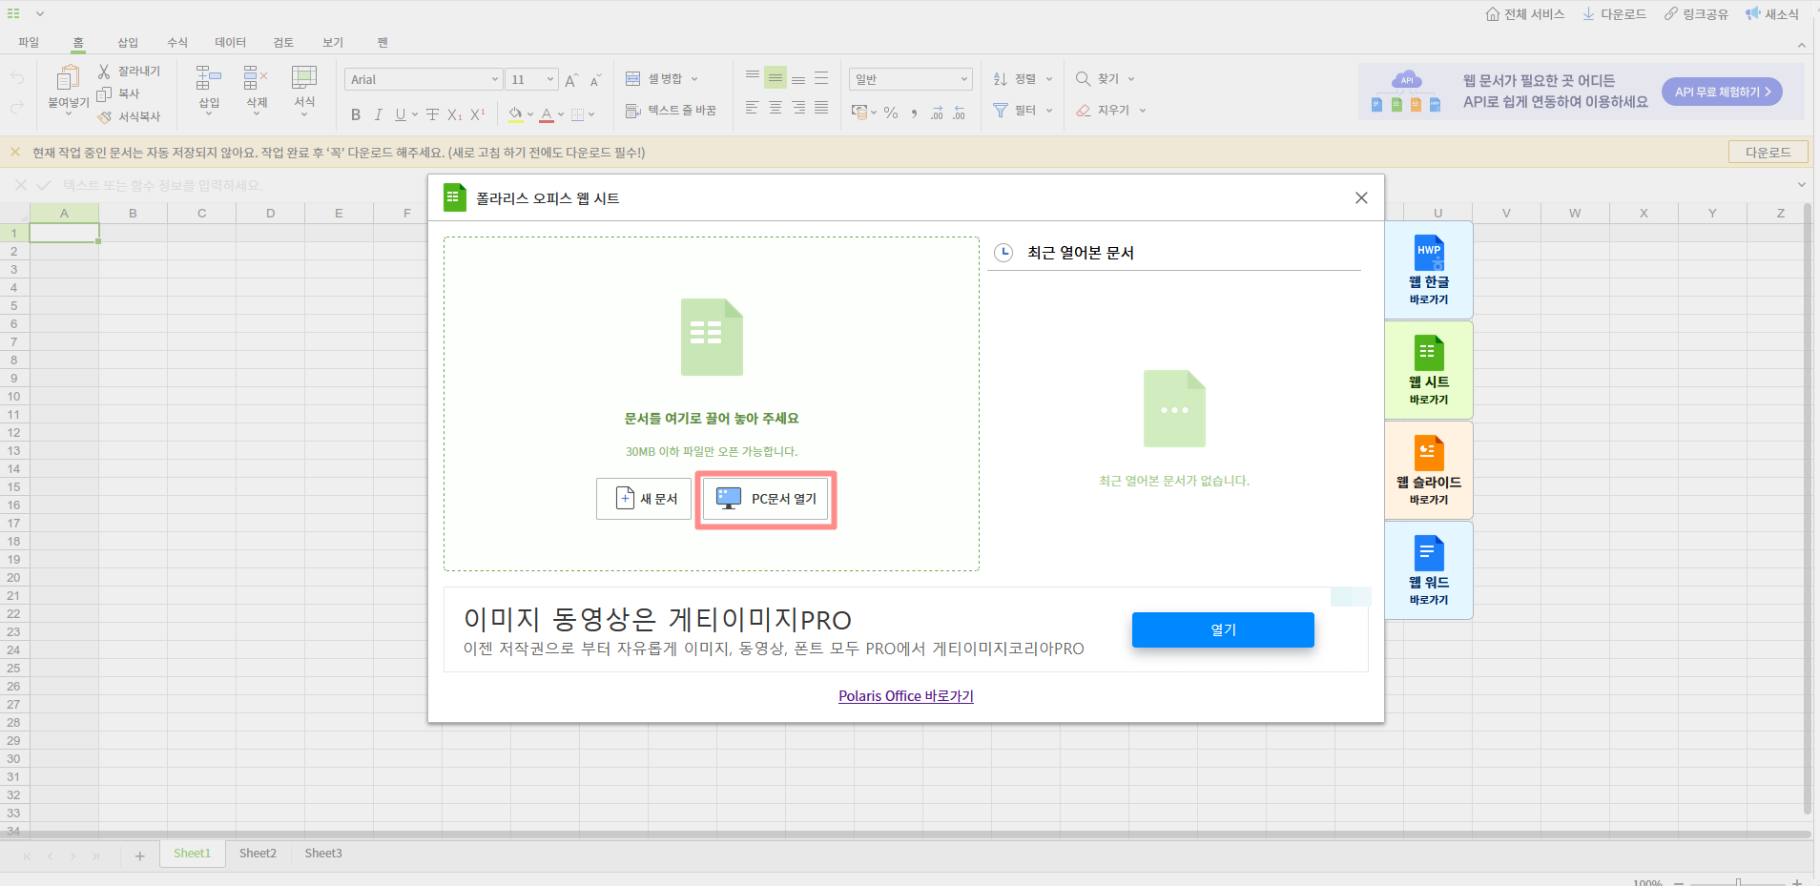
Task: Switch to the 삽입 ribbon tab
Action: (x=128, y=42)
